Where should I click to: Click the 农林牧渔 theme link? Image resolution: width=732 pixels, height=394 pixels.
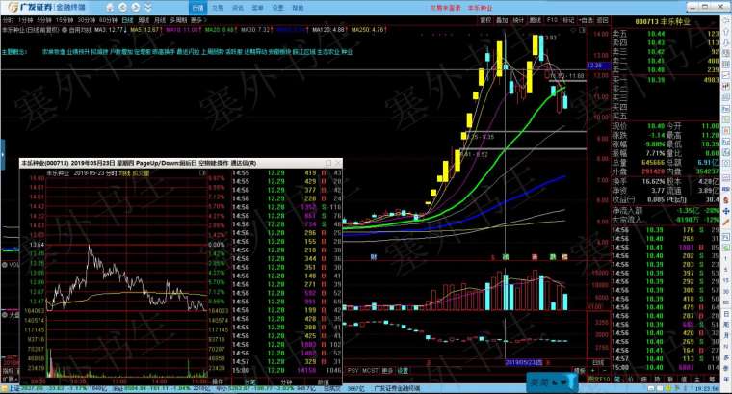tap(54, 52)
